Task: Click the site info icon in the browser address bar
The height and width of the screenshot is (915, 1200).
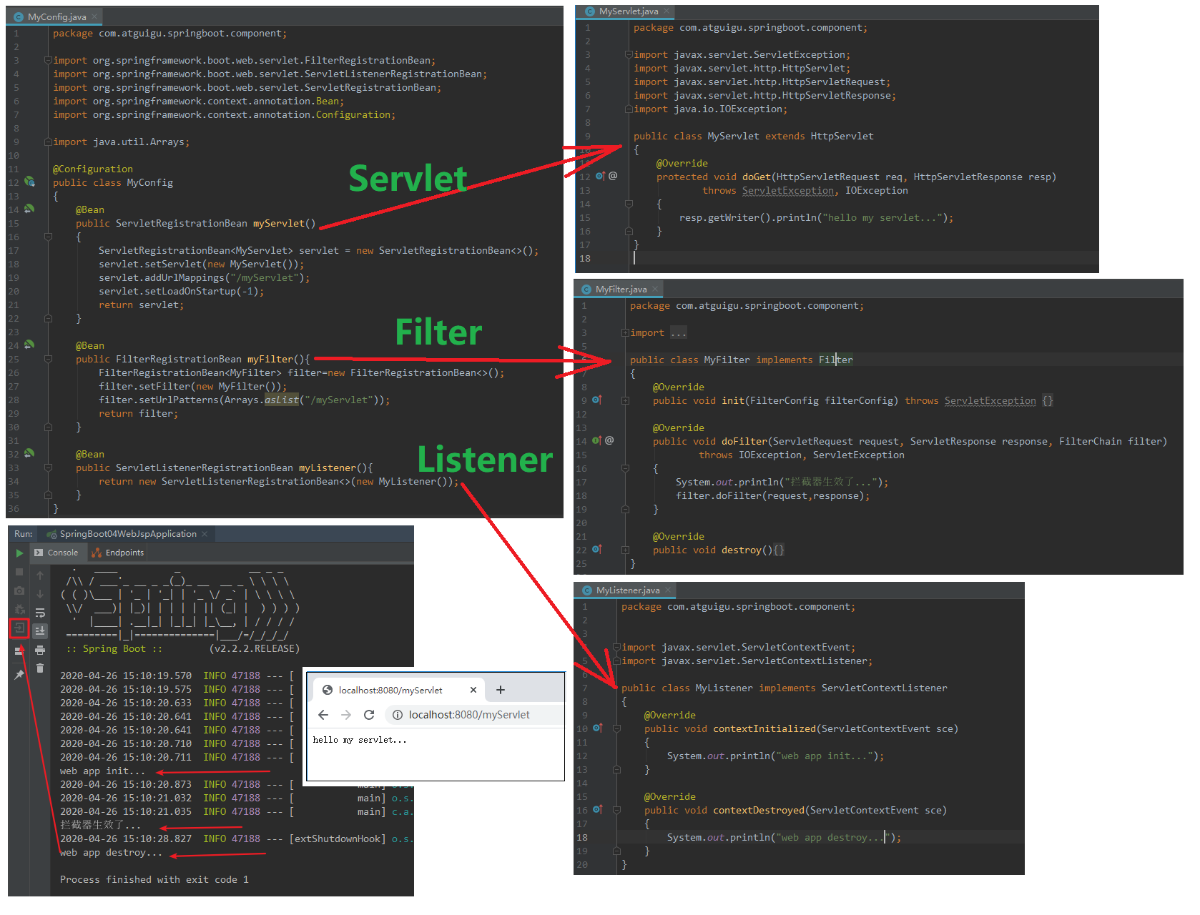Action: coord(398,715)
